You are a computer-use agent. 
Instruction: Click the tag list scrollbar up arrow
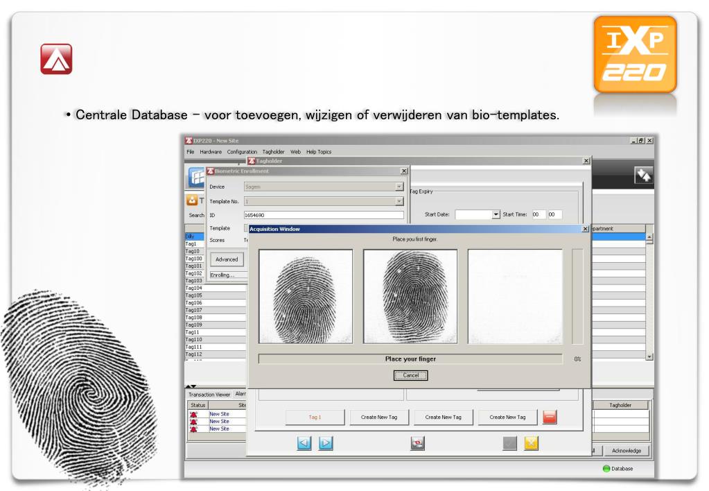click(649, 237)
